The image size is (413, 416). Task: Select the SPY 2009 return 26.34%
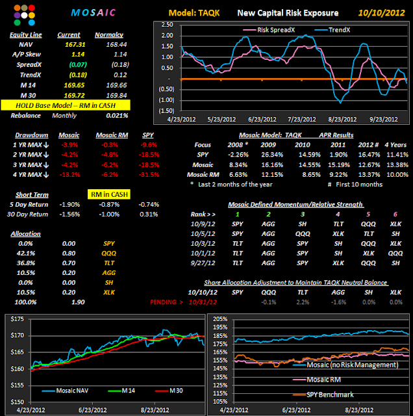[x=272, y=155]
